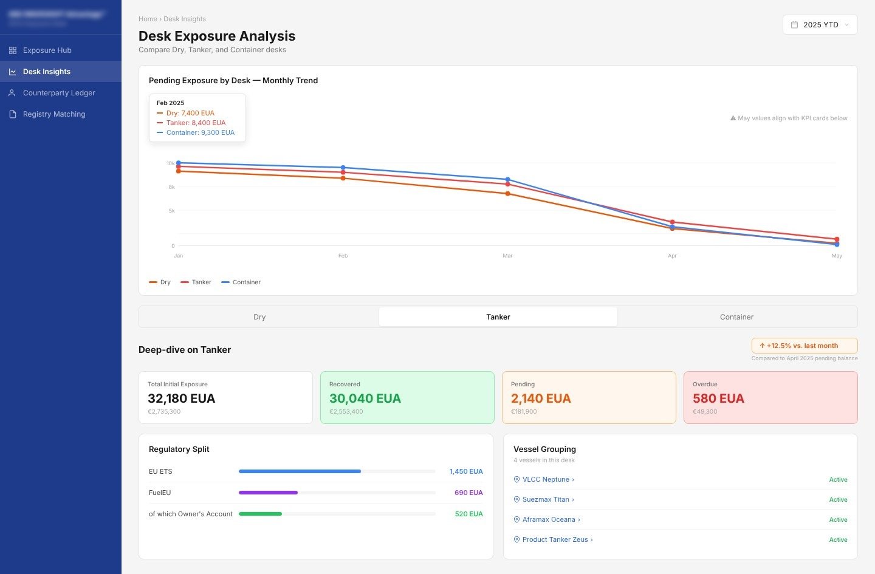Screen dimensions: 875x574
Task: Select the Tanker desk tab
Action: (x=498, y=317)
